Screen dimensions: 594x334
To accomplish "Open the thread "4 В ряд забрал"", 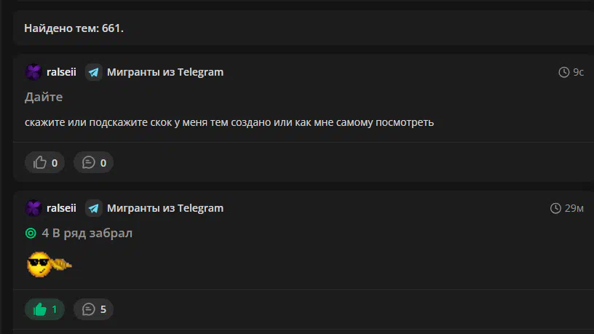I will coord(87,233).
